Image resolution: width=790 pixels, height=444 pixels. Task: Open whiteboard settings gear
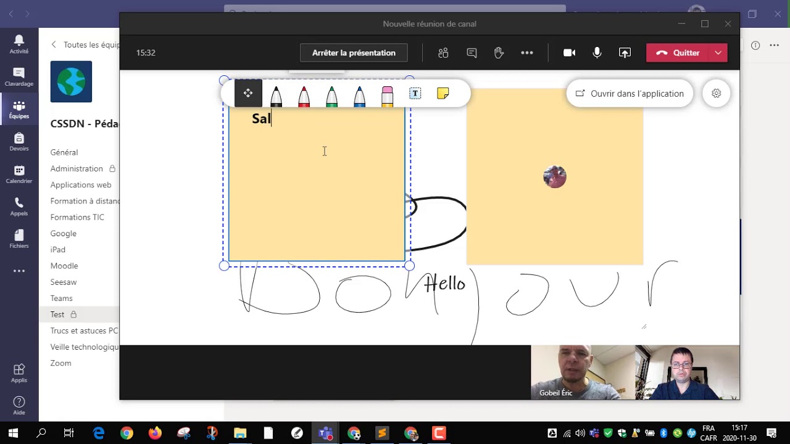coord(716,93)
